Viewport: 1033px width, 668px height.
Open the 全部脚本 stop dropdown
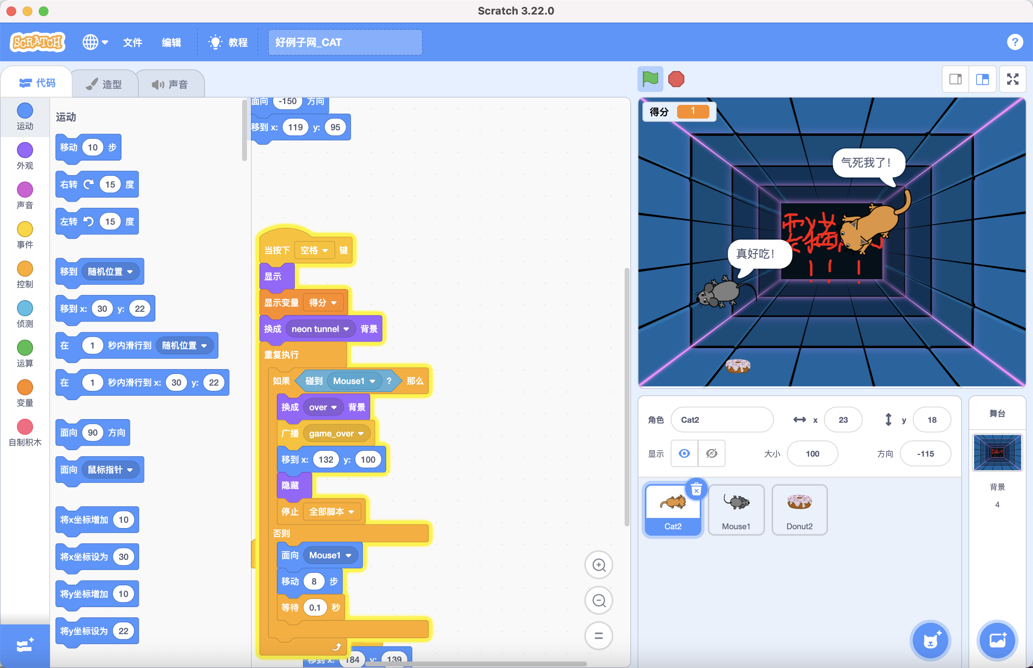click(x=331, y=512)
